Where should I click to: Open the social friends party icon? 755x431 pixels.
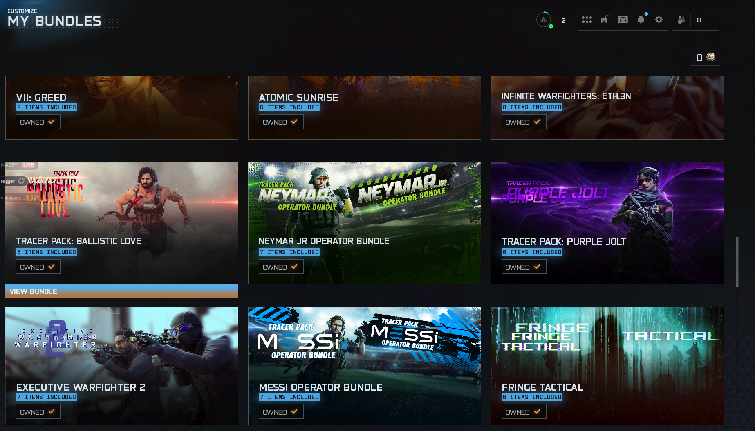(x=681, y=20)
